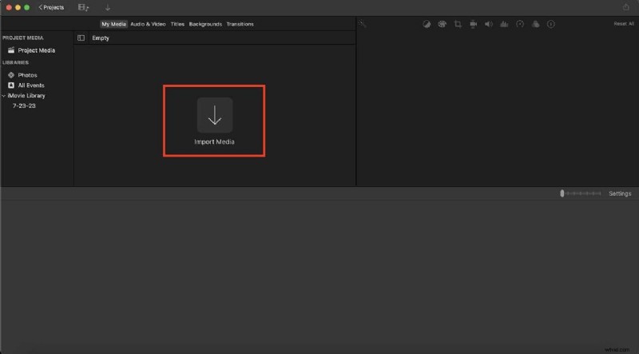Viewport: 639px width, 354px height.
Task: Click the Import Media button
Action: coord(215,115)
